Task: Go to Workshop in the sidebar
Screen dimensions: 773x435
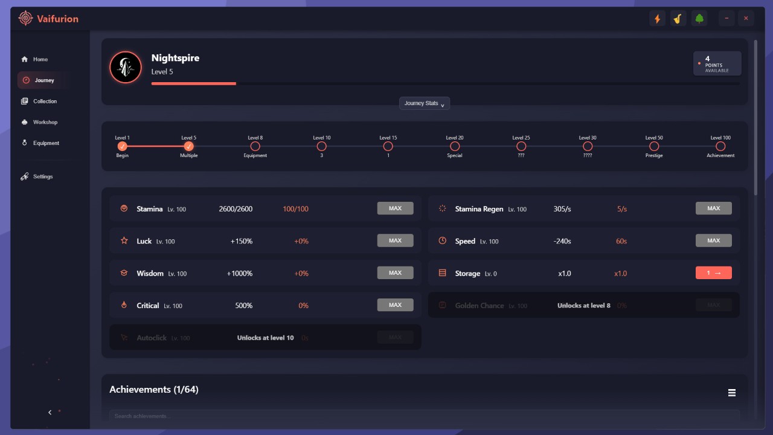Action: (44, 122)
